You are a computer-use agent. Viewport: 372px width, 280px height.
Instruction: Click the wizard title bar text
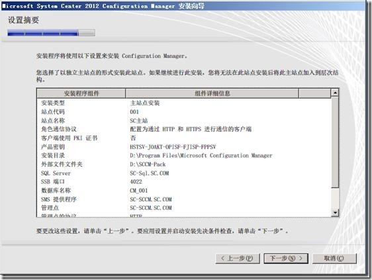click(x=104, y=6)
